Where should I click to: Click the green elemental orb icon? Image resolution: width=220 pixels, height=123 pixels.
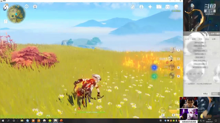154,76
